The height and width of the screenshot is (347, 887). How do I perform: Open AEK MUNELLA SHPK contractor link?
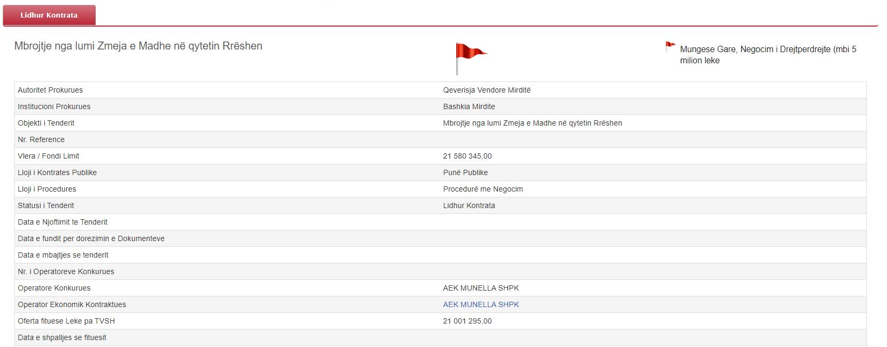pos(481,304)
